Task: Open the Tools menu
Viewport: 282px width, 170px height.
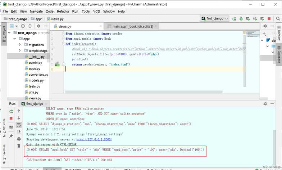Action: (86, 12)
